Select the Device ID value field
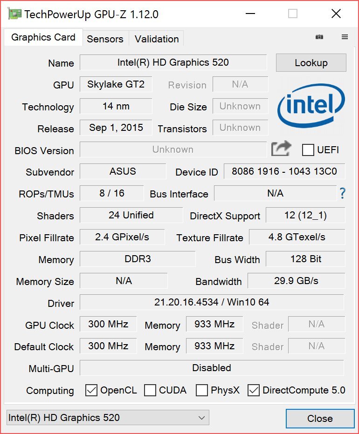The height and width of the screenshot is (434, 359). [x=284, y=171]
